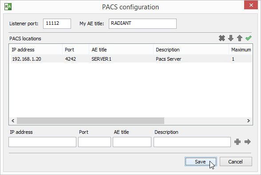Move selected PACS location up

240,38
